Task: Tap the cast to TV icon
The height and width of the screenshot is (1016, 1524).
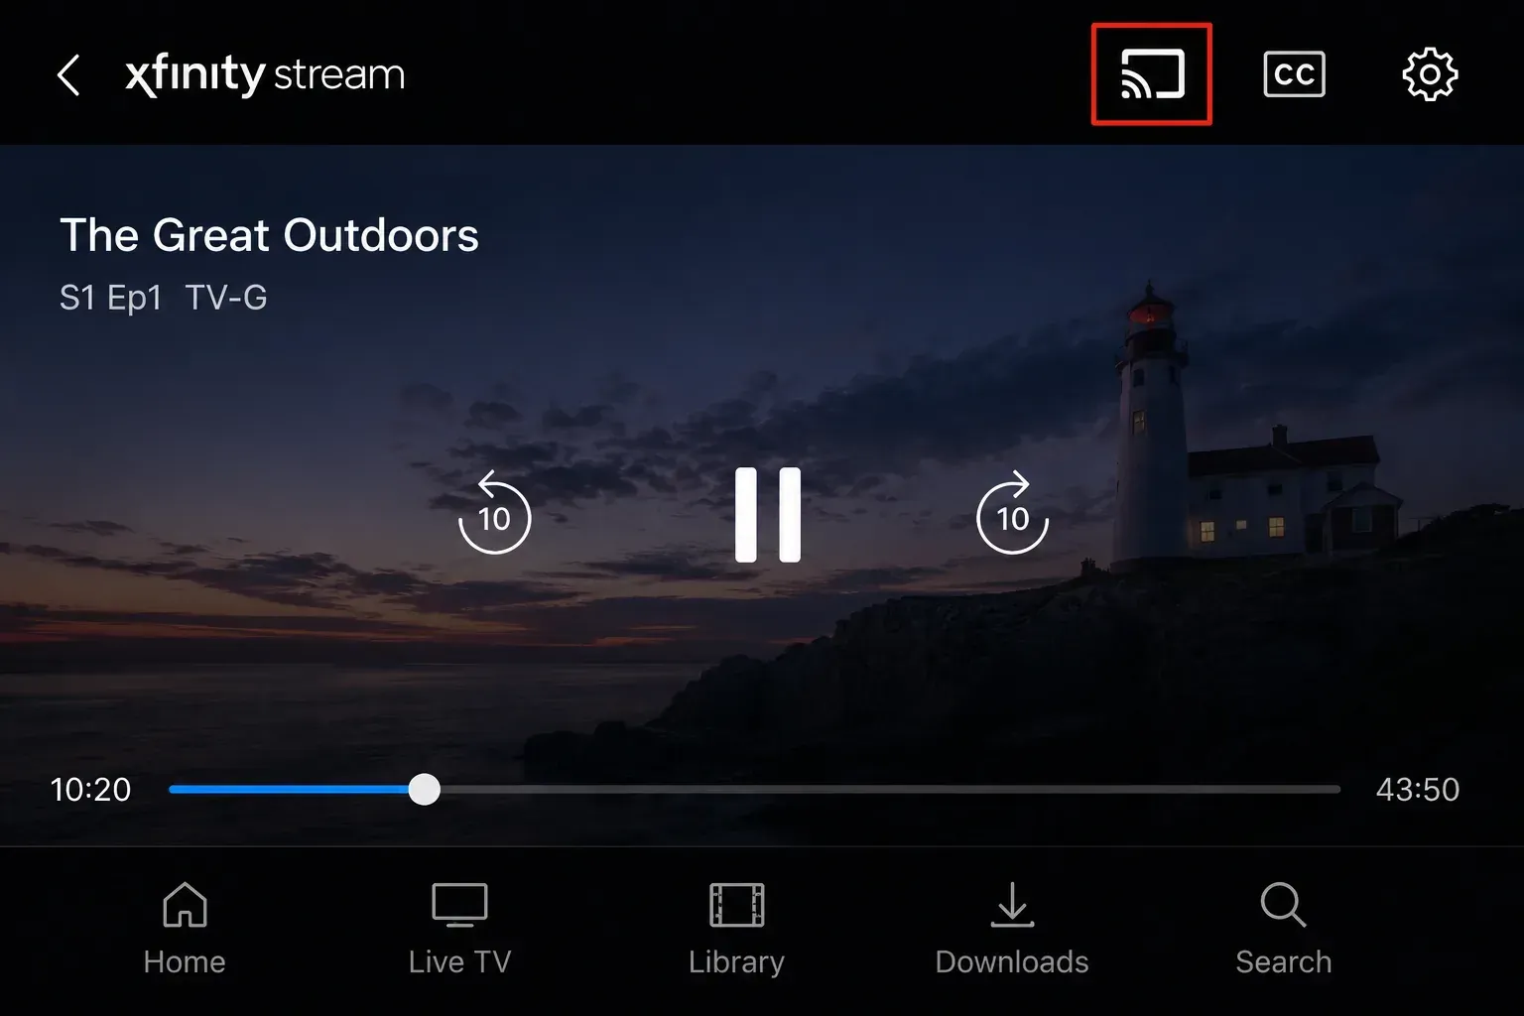Action: click(x=1152, y=74)
